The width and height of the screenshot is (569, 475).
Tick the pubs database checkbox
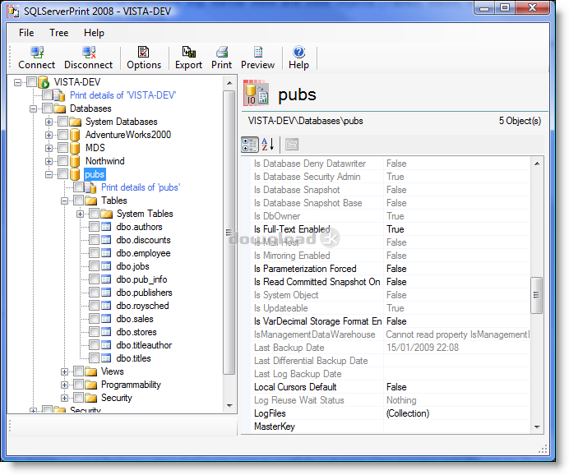point(62,173)
